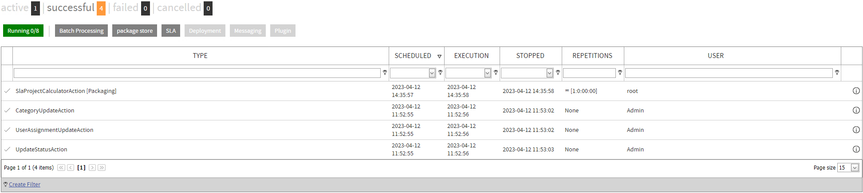The image size is (863, 193).
Task: Open info icon for CategoryUpdateAction row
Action: tap(856, 110)
